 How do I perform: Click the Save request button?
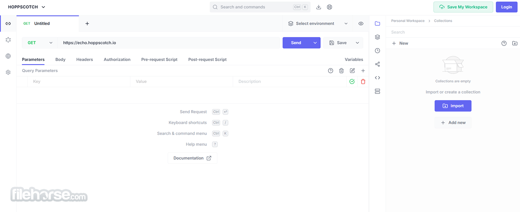pyautogui.click(x=338, y=43)
